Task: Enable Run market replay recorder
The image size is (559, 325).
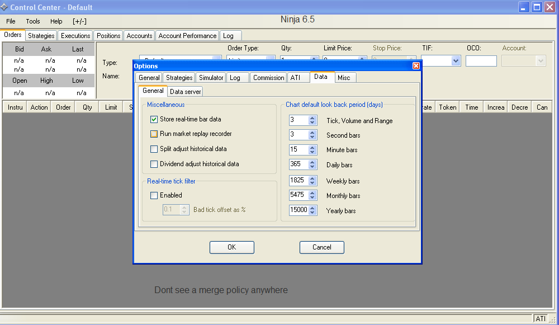Action: click(x=154, y=134)
